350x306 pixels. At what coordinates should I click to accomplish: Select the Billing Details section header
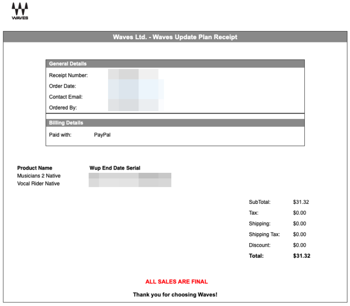[66, 123]
